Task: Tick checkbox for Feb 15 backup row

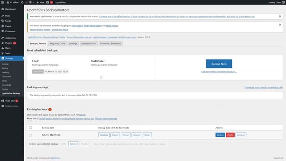Action: pyautogui.click(x=30, y=135)
